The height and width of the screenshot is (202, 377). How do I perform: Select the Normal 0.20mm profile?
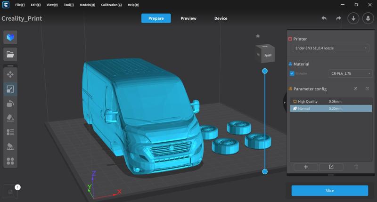pos(331,109)
